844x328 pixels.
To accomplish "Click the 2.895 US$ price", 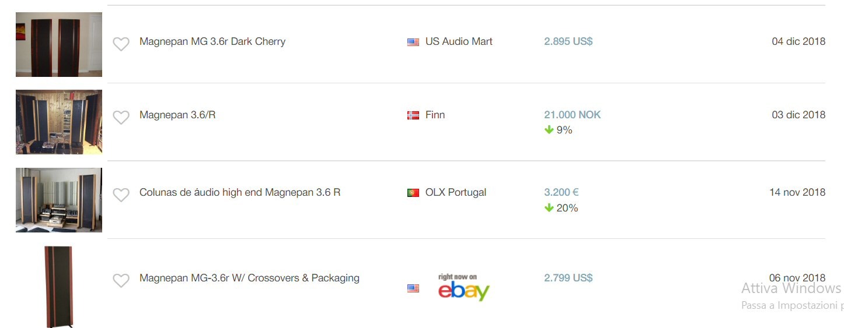I will [x=569, y=41].
